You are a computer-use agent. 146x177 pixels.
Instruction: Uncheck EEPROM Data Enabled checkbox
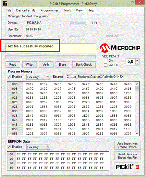[9, 147]
